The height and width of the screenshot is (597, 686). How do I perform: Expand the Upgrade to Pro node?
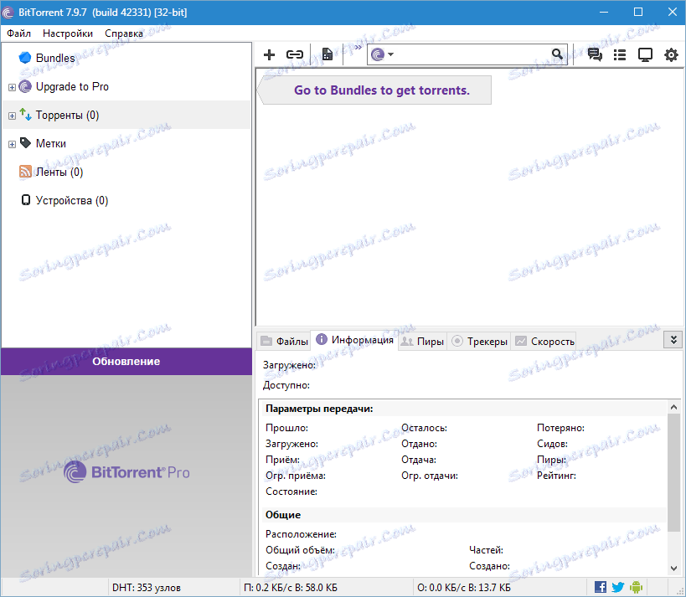pos(13,87)
